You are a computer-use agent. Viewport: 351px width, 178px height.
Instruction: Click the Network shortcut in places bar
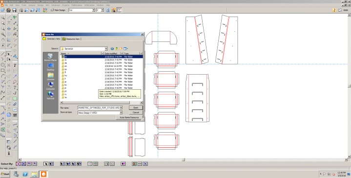50,95
